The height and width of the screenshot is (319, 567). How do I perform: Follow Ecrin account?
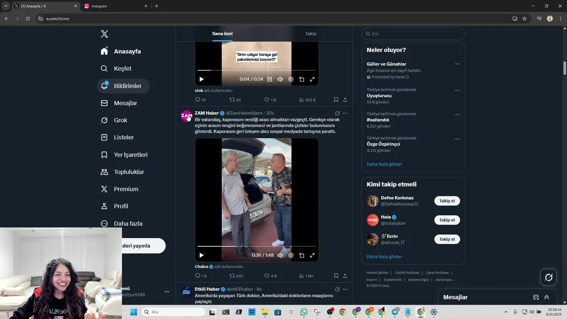(x=447, y=239)
